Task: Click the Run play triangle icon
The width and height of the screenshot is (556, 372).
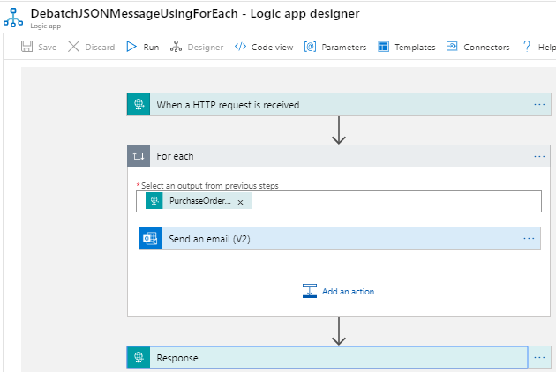Action: tap(131, 47)
